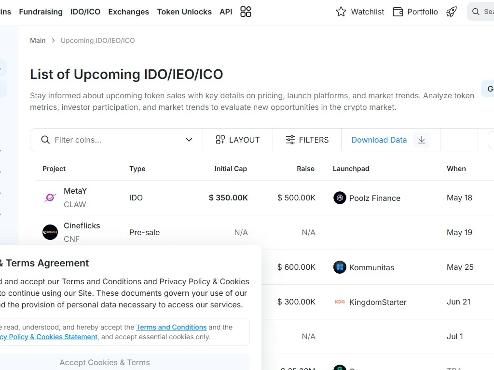
Task: Go to Main in the breadcrumb
Action: (38, 40)
